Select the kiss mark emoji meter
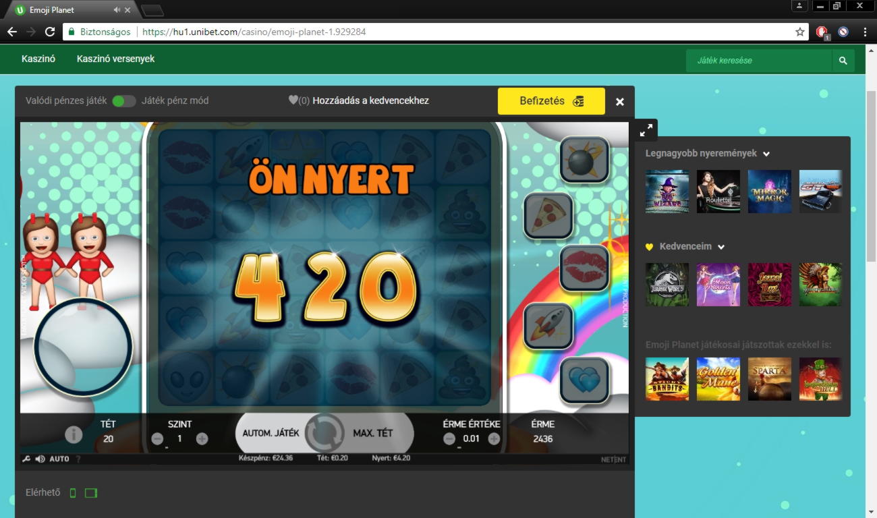The image size is (877, 518). click(584, 268)
